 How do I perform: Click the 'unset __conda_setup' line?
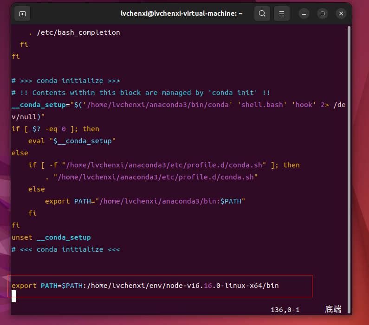point(51,237)
